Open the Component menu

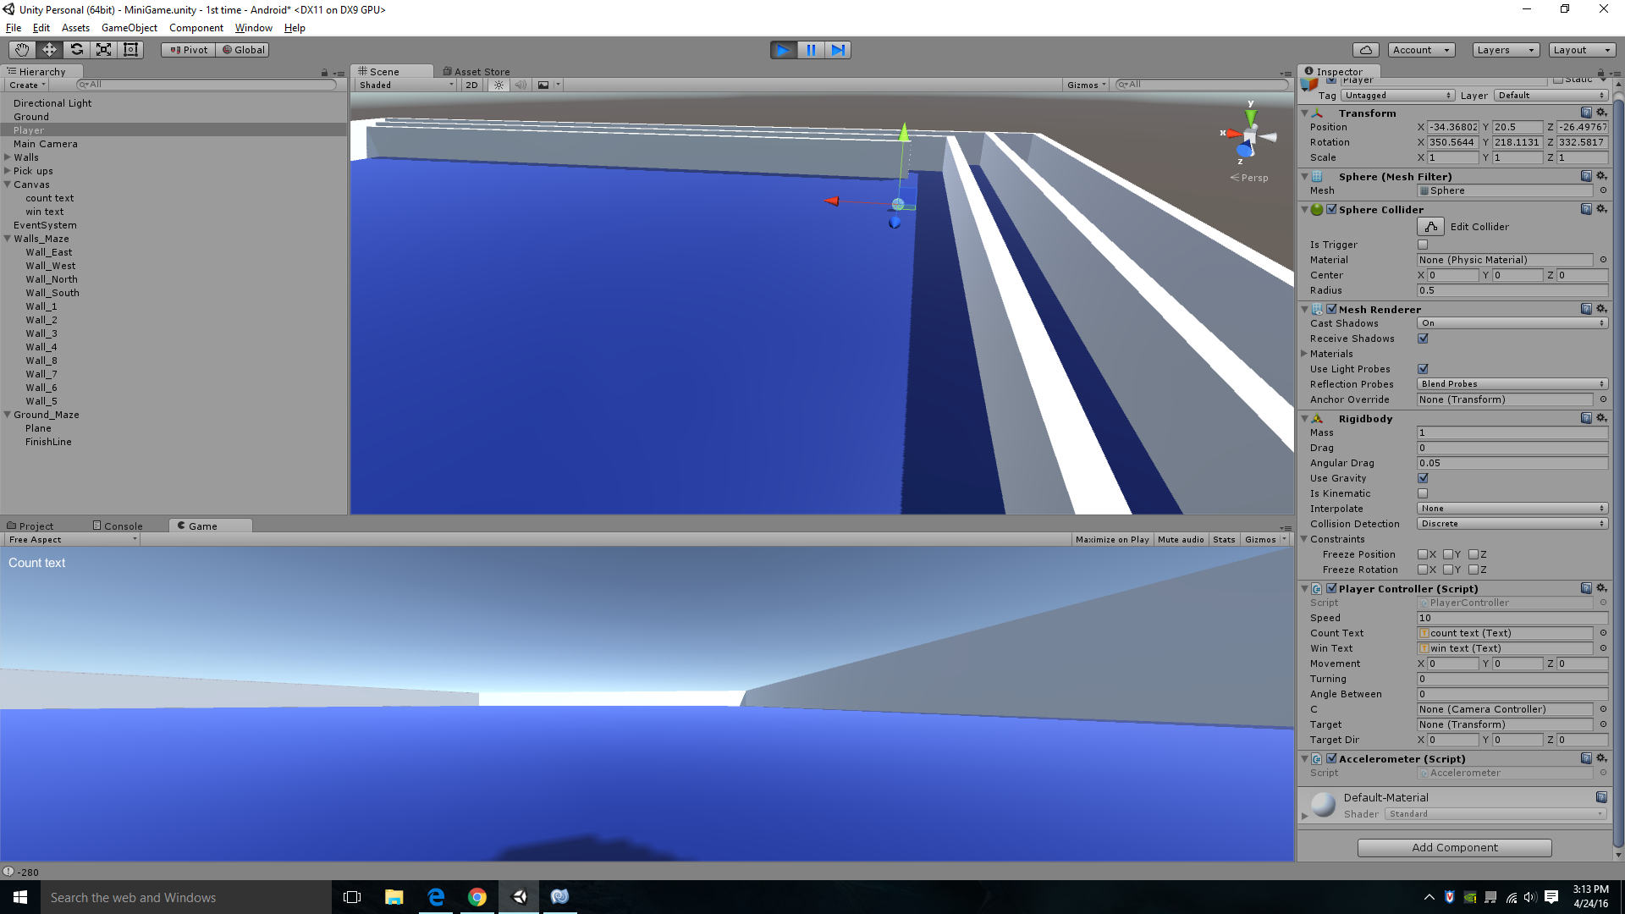pyautogui.click(x=196, y=28)
